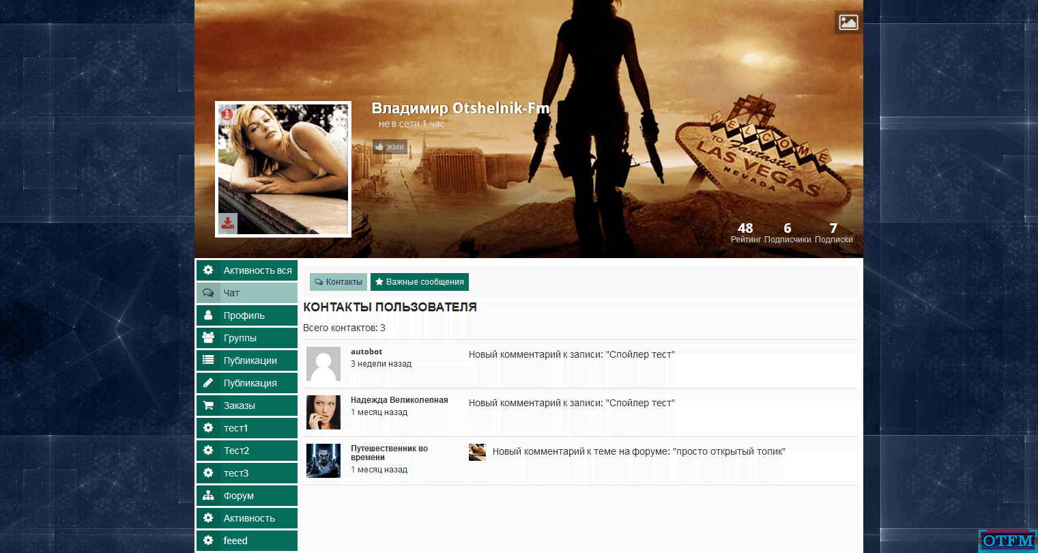
Task: Click the cover image change icon
Action: pos(848,22)
